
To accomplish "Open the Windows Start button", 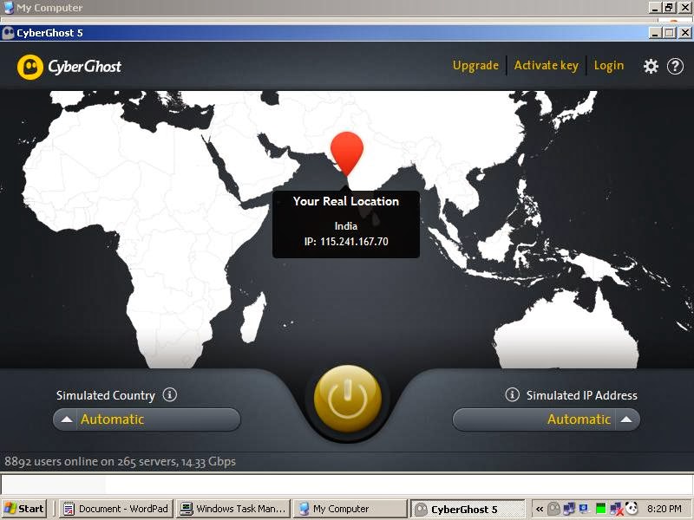I will (x=24, y=509).
